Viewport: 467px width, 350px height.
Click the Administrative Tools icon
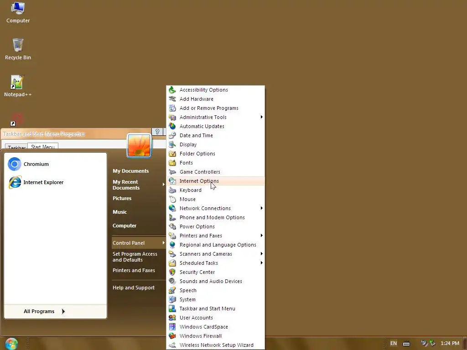point(172,117)
